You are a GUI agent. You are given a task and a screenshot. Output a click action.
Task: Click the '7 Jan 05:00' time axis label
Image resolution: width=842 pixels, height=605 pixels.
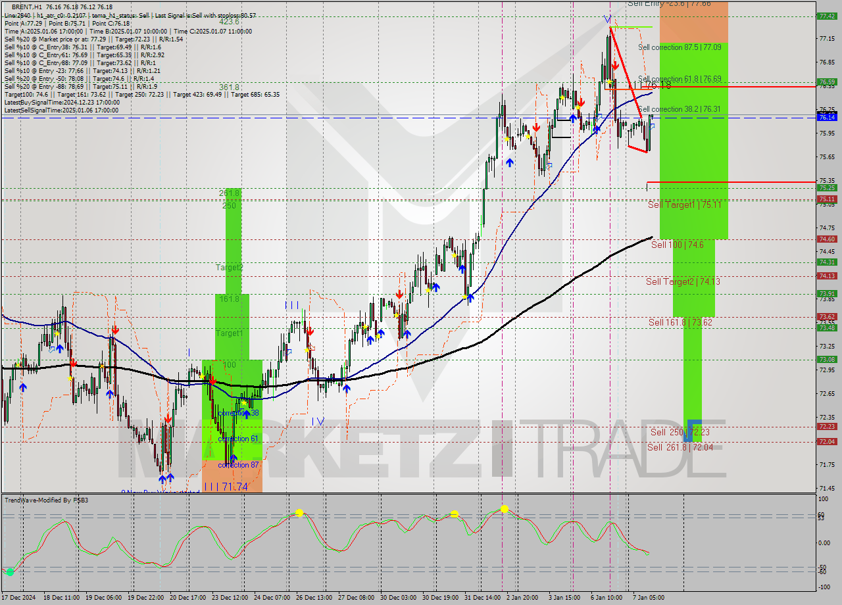pos(649,597)
